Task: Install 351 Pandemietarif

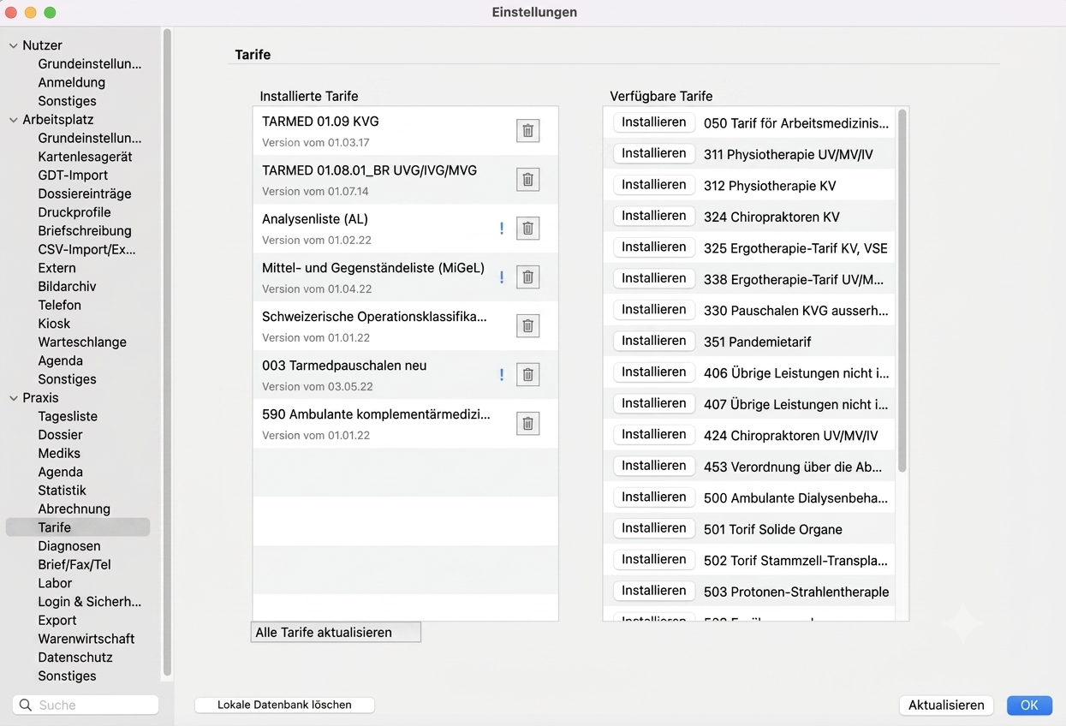Action: [x=654, y=341]
